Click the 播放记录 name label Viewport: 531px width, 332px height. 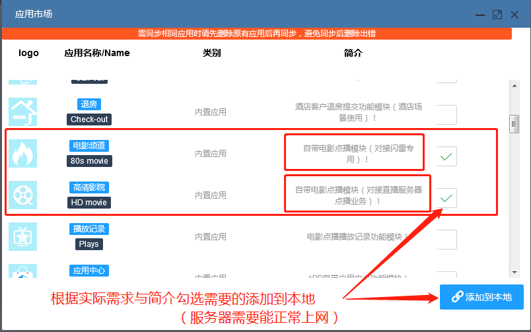pyautogui.click(x=89, y=229)
